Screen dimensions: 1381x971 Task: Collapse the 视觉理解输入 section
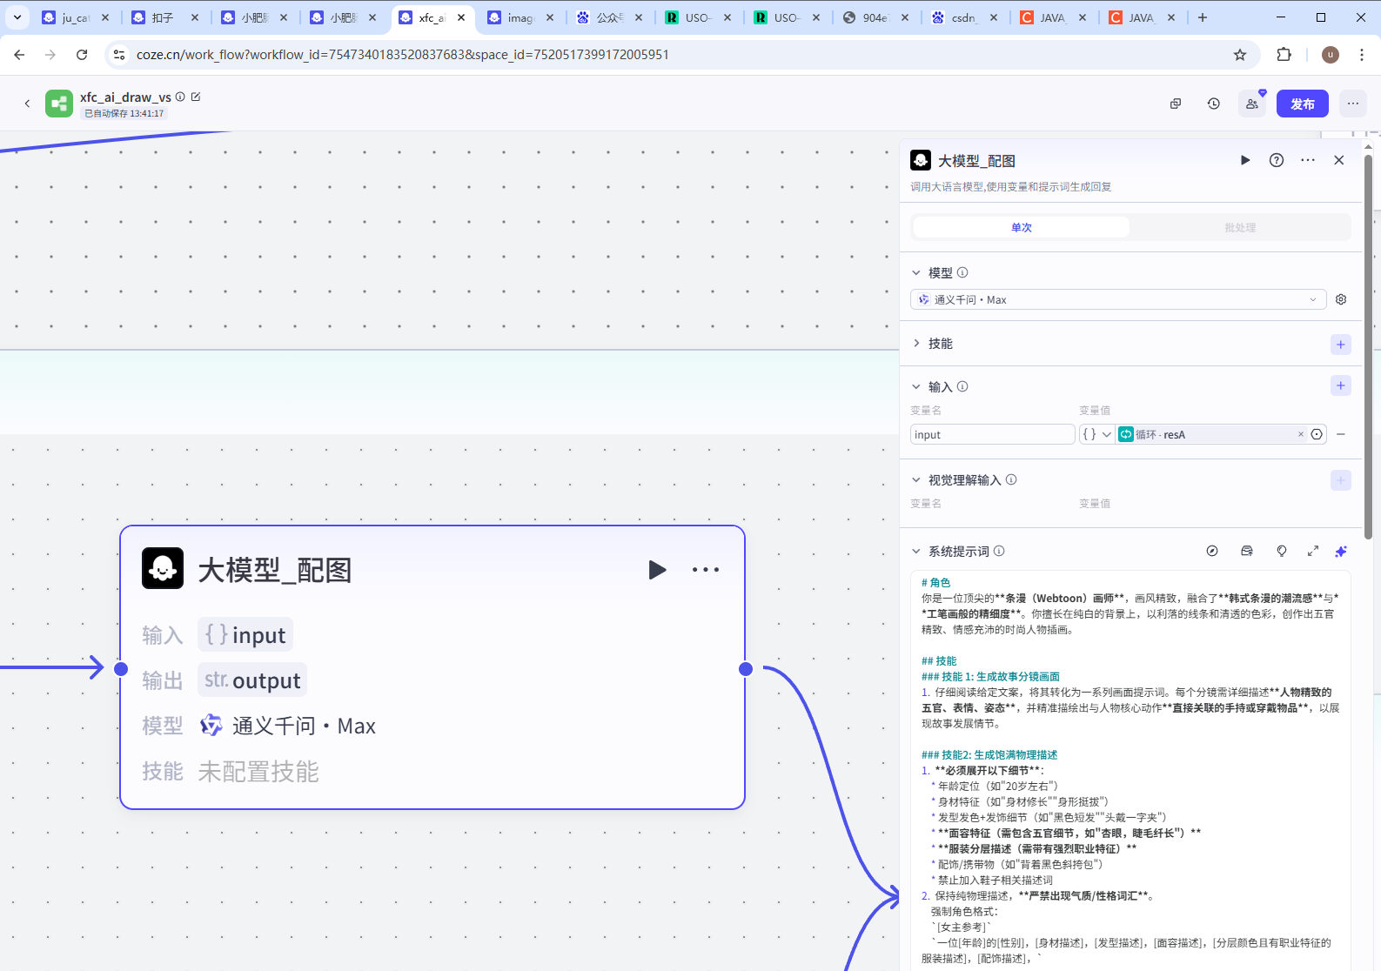pos(916,479)
